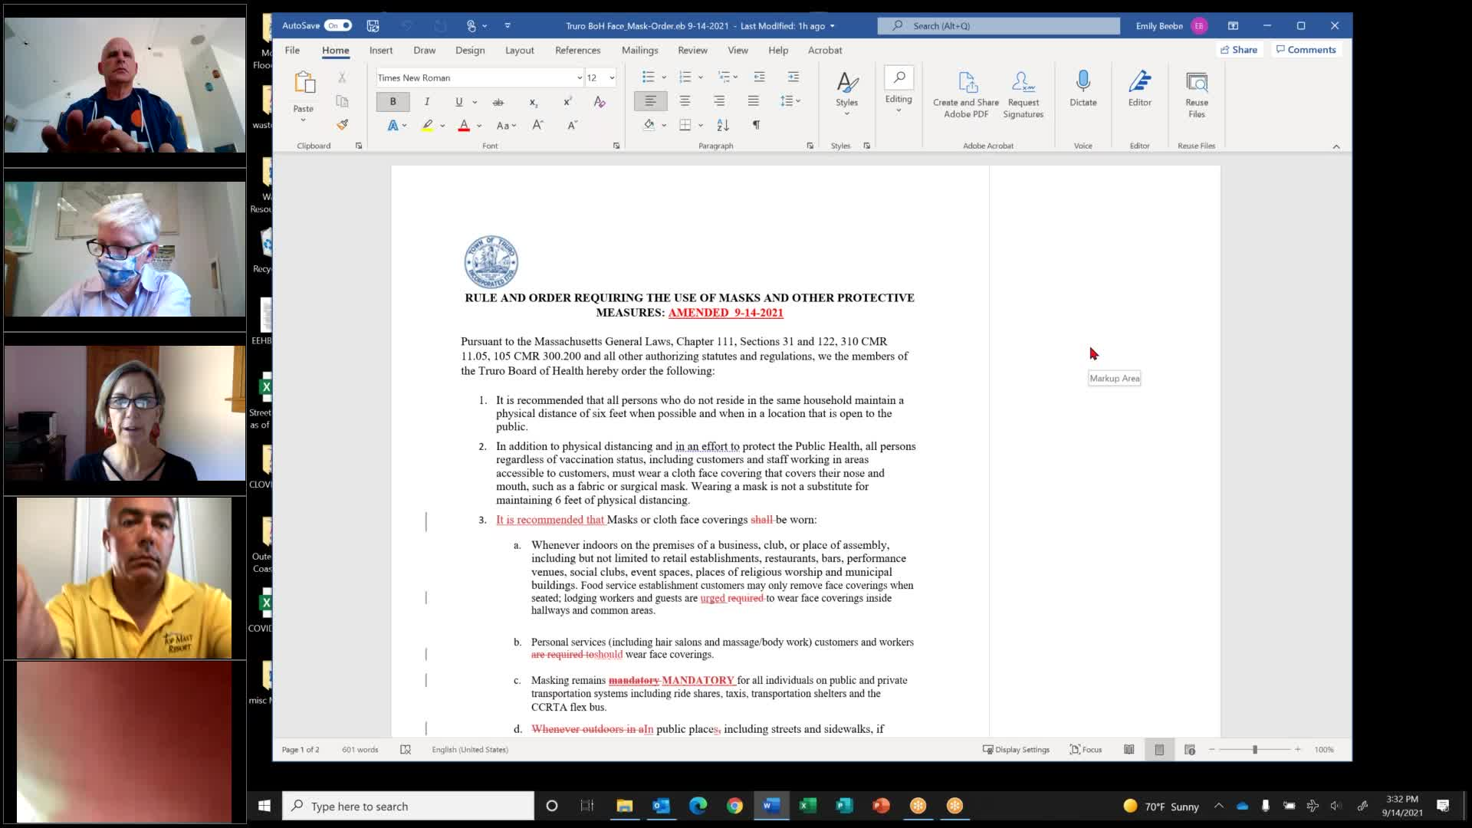Open the Comments panel
1472x828 pixels.
point(1306,49)
